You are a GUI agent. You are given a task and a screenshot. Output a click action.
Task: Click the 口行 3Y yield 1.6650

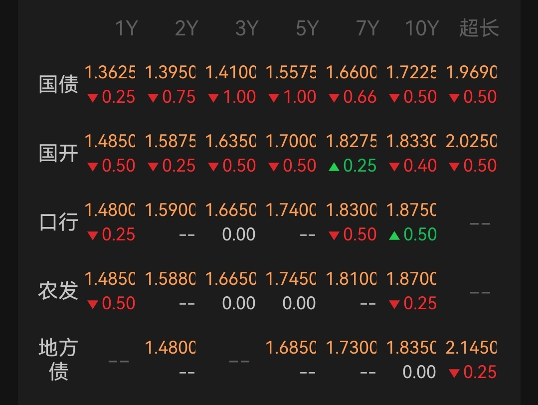coord(230,209)
